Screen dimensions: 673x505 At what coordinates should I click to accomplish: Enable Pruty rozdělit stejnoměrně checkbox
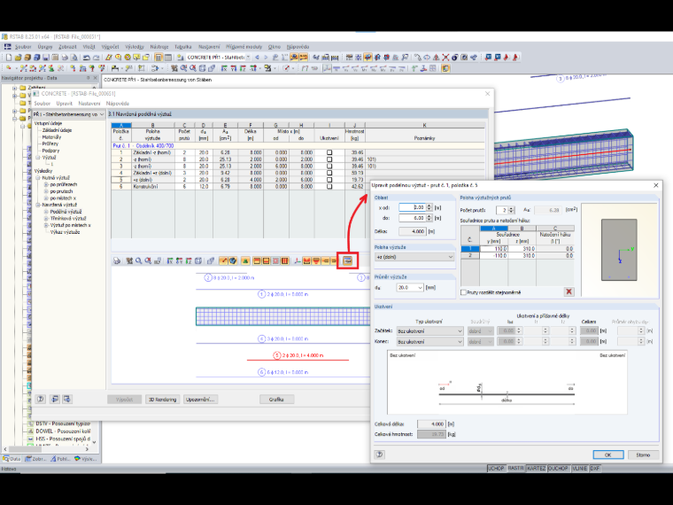coord(463,292)
